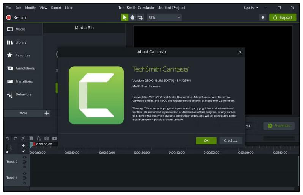Image resolution: width=303 pixels, height=195 pixels.
Task: Toggle visibility eye on Track 2
Action: tap(25, 158)
